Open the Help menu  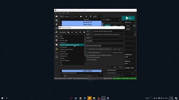pos(68,13)
